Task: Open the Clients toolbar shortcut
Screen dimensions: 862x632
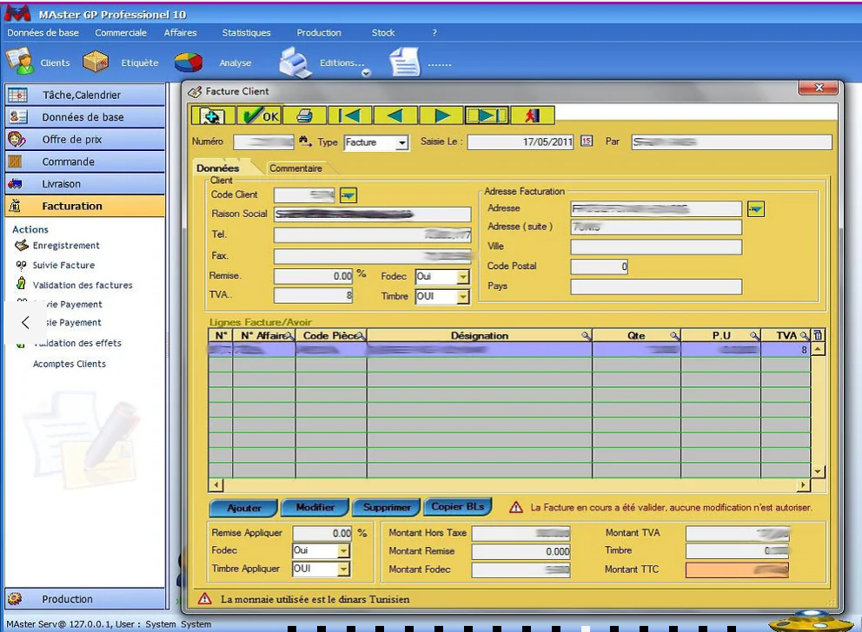Action: [x=39, y=63]
